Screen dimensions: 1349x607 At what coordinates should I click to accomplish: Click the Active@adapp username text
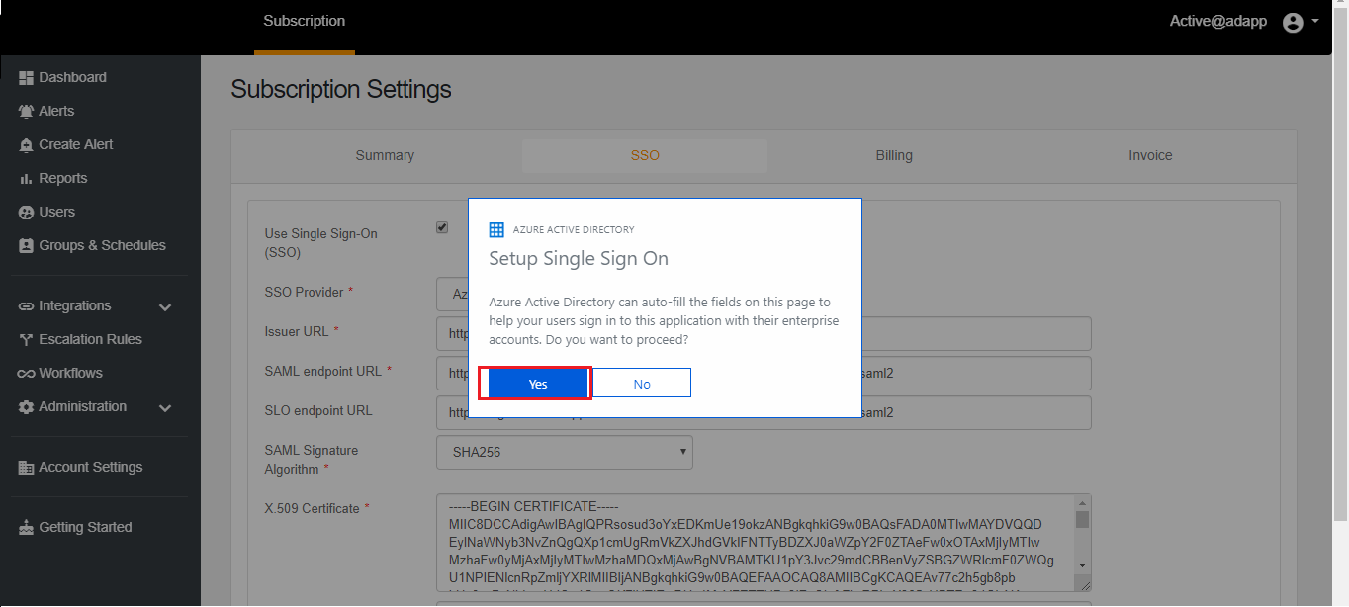[1218, 21]
